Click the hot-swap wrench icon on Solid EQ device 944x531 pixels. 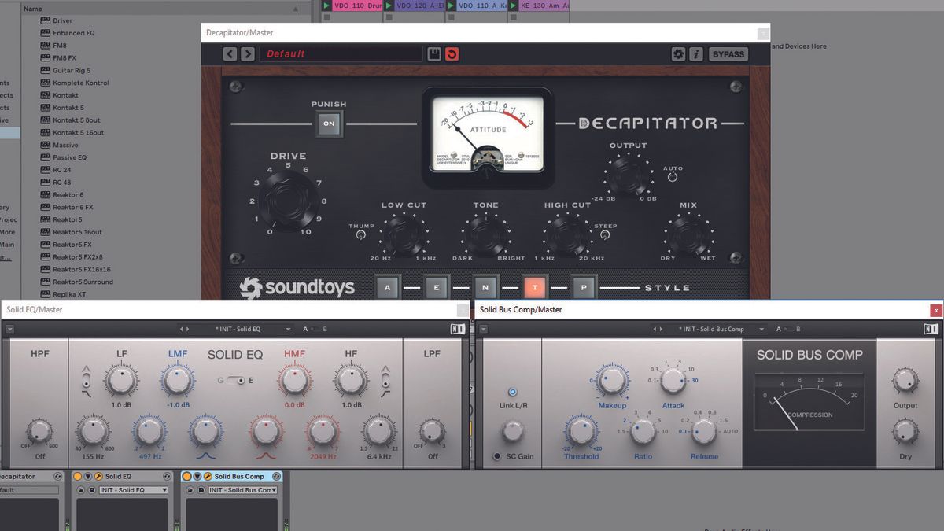[x=98, y=476]
